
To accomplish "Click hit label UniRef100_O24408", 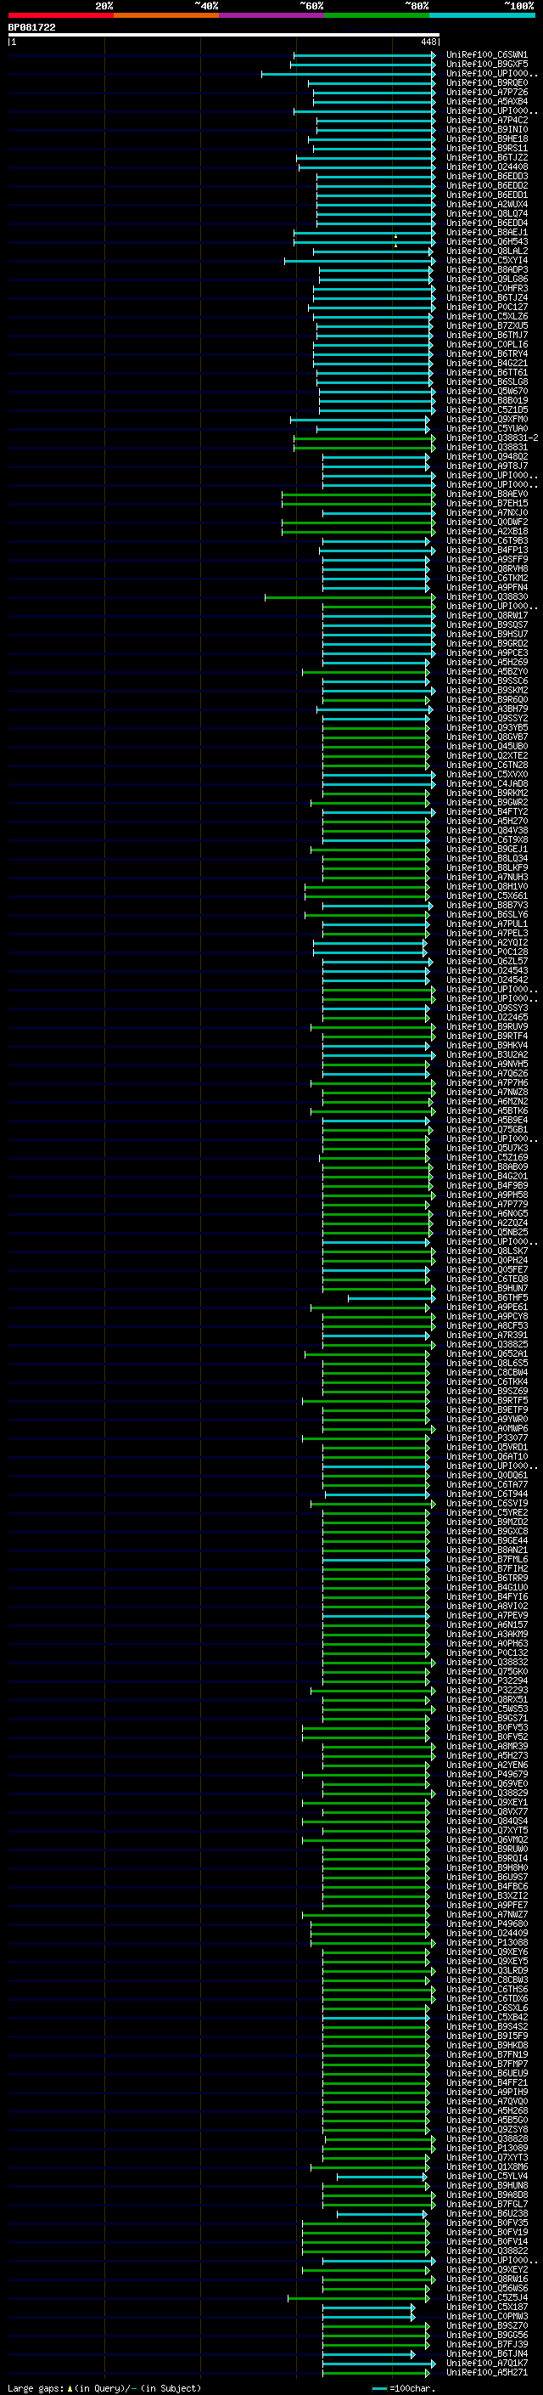I will point(486,167).
